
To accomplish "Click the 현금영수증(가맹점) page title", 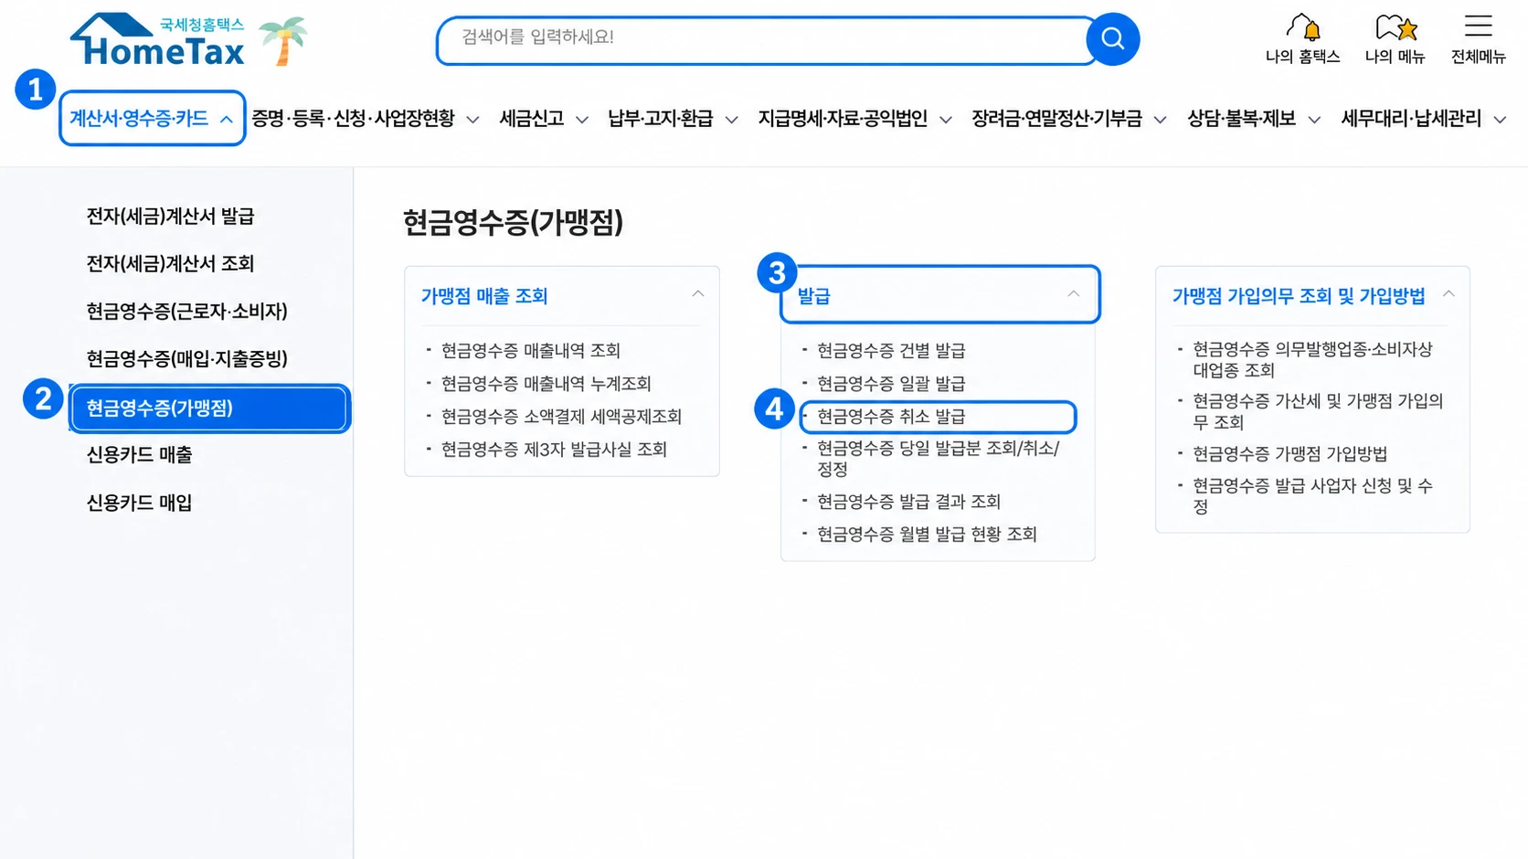I will (x=513, y=222).
